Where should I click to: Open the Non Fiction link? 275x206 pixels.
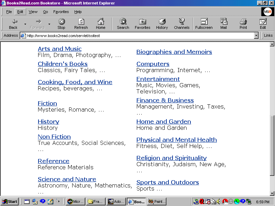pos(54,137)
